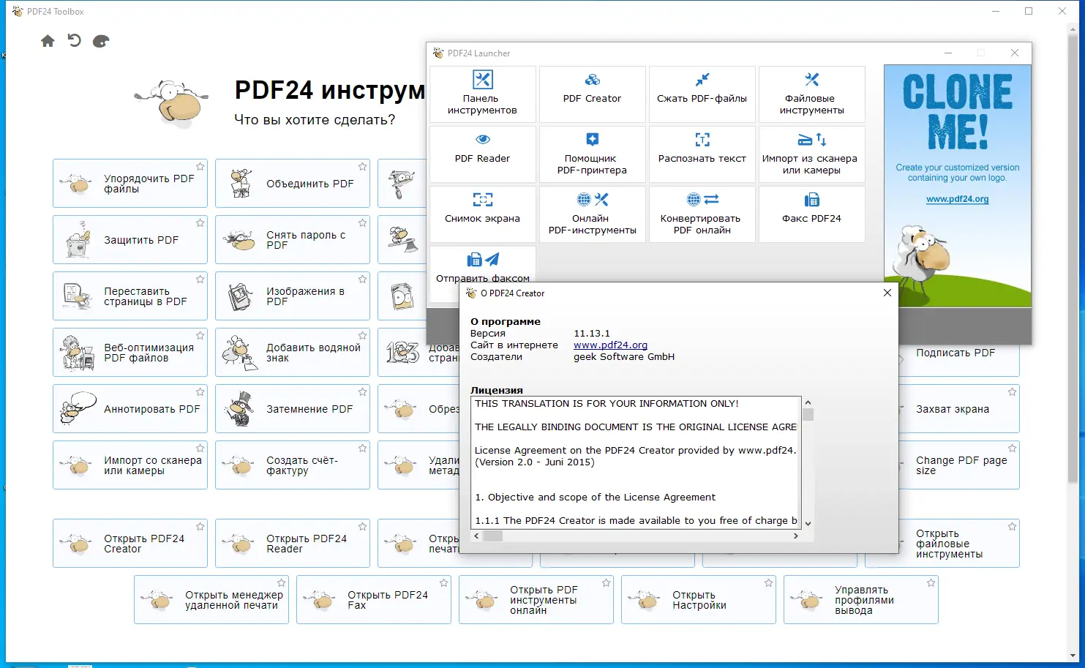Click the license box scroll-left arrow
The height and width of the screenshot is (668, 1085).
tap(477, 536)
